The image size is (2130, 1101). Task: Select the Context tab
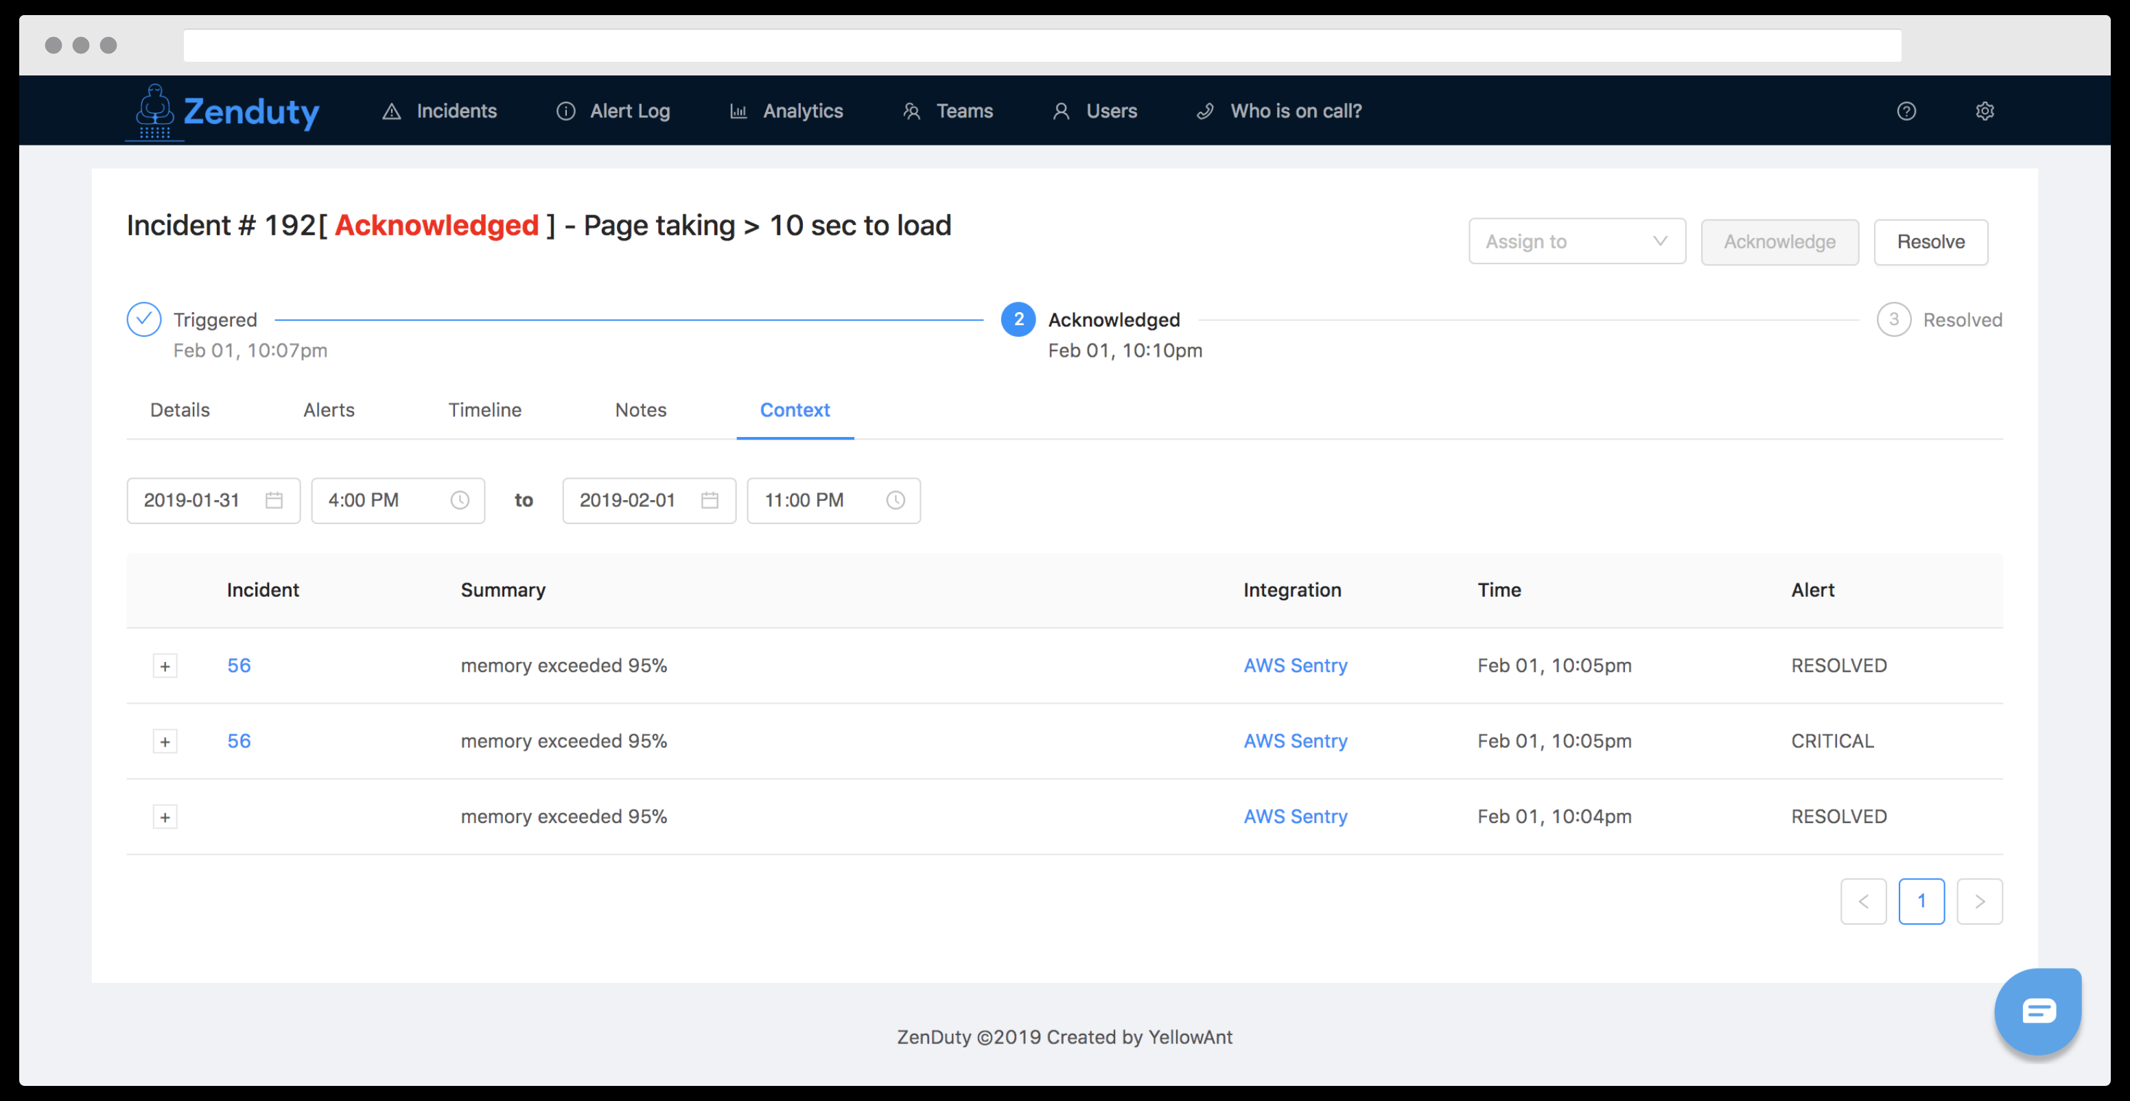pyautogui.click(x=795, y=410)
